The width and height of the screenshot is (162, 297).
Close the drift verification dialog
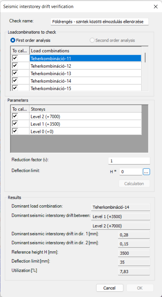tap(155, 7)
